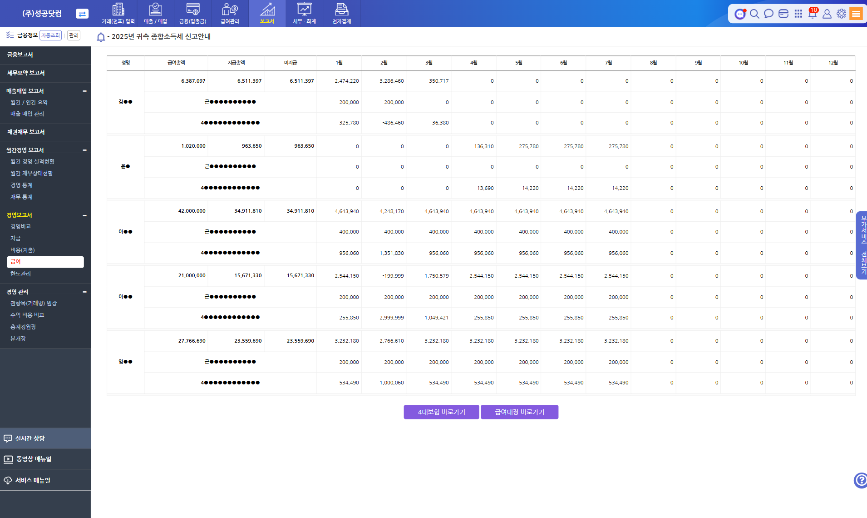Screen dimensions: 867x518
Task: Click the 자동조회 button
Action: point(50,35)
